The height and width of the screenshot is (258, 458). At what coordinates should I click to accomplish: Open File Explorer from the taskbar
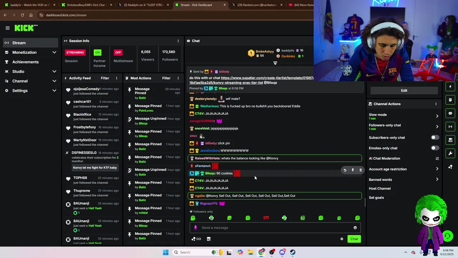(x=250, y=252)
